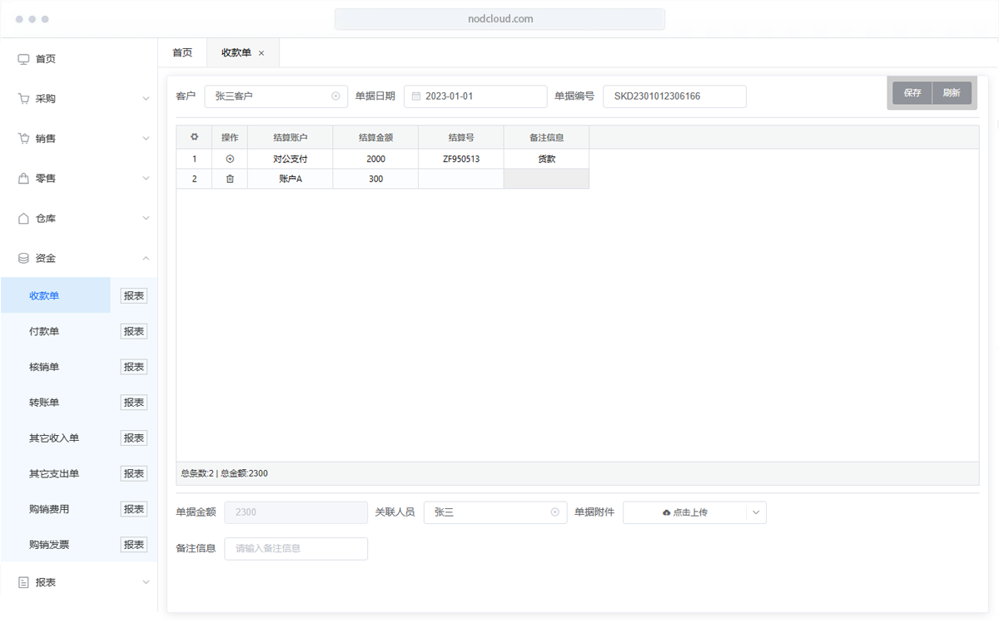Clear the 关联人员 field value
This screenshot has width=999, height=623.
pyautogui.click(x=554, y=512)
